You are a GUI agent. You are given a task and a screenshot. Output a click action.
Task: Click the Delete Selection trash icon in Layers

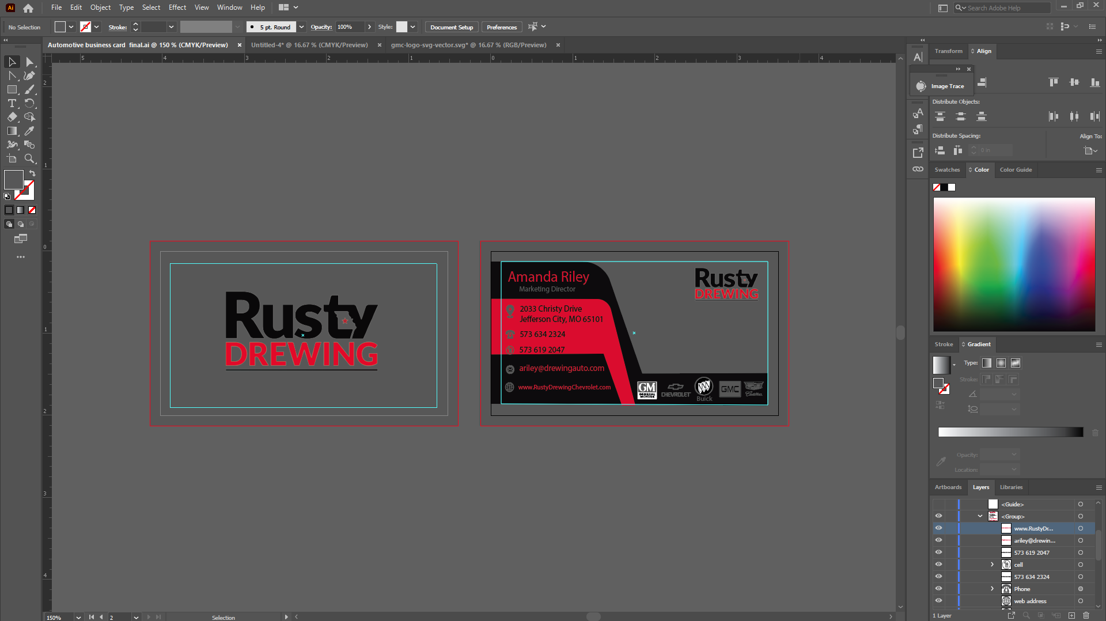[x=1086, y=615]
